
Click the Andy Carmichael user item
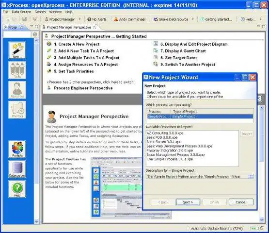[130, 19]
